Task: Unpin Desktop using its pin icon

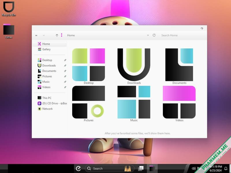Action: [x=65, y=60]
